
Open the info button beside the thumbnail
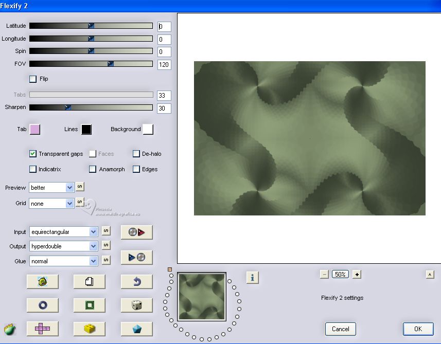(x=252, y=278)
